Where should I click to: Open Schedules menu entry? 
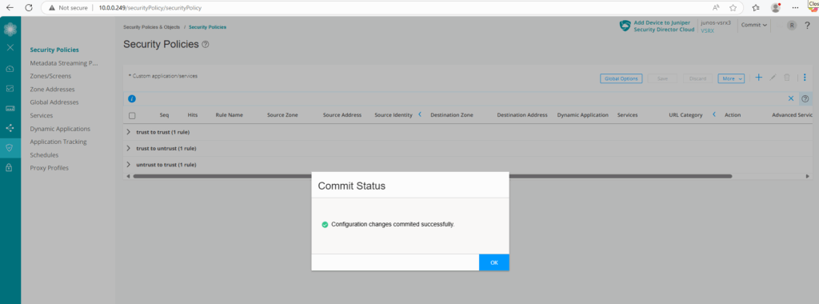(x=45, y=155)
